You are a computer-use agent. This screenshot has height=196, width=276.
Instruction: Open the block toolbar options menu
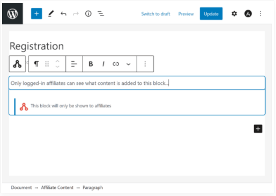click(145, 64)
